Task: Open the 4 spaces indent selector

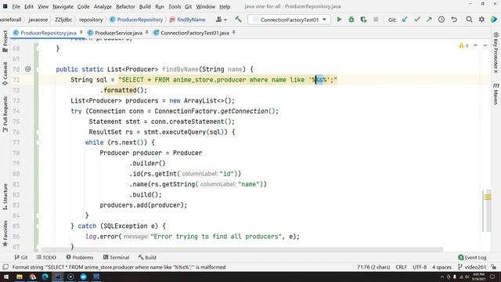Action: point(442,267)
